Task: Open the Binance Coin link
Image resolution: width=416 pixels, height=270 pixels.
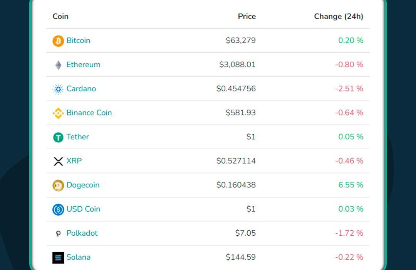Action: pyautogui.click(x=89, y=113)
